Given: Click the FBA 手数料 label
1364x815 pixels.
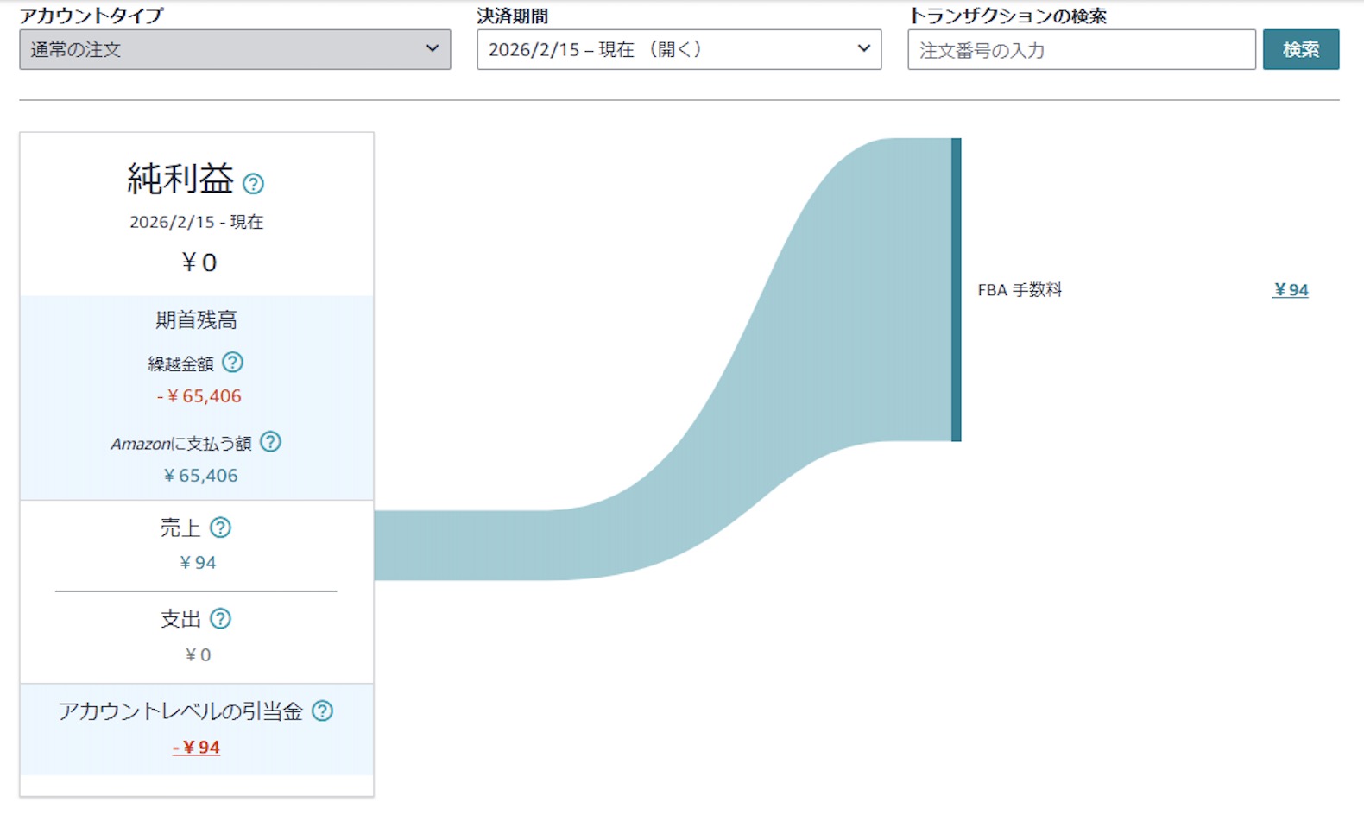Looking at the screenshot, I should click(1020, 290).
